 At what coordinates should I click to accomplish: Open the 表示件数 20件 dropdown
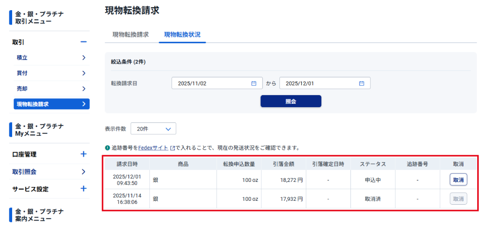tap(153, 129)
